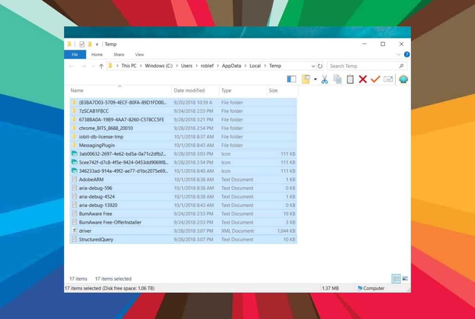
Task: Open the Share ribbon tab
Action: (119, 55)
